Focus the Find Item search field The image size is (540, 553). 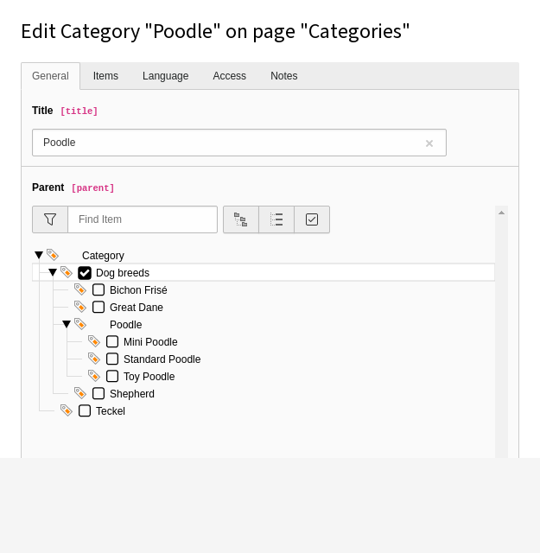143,219
